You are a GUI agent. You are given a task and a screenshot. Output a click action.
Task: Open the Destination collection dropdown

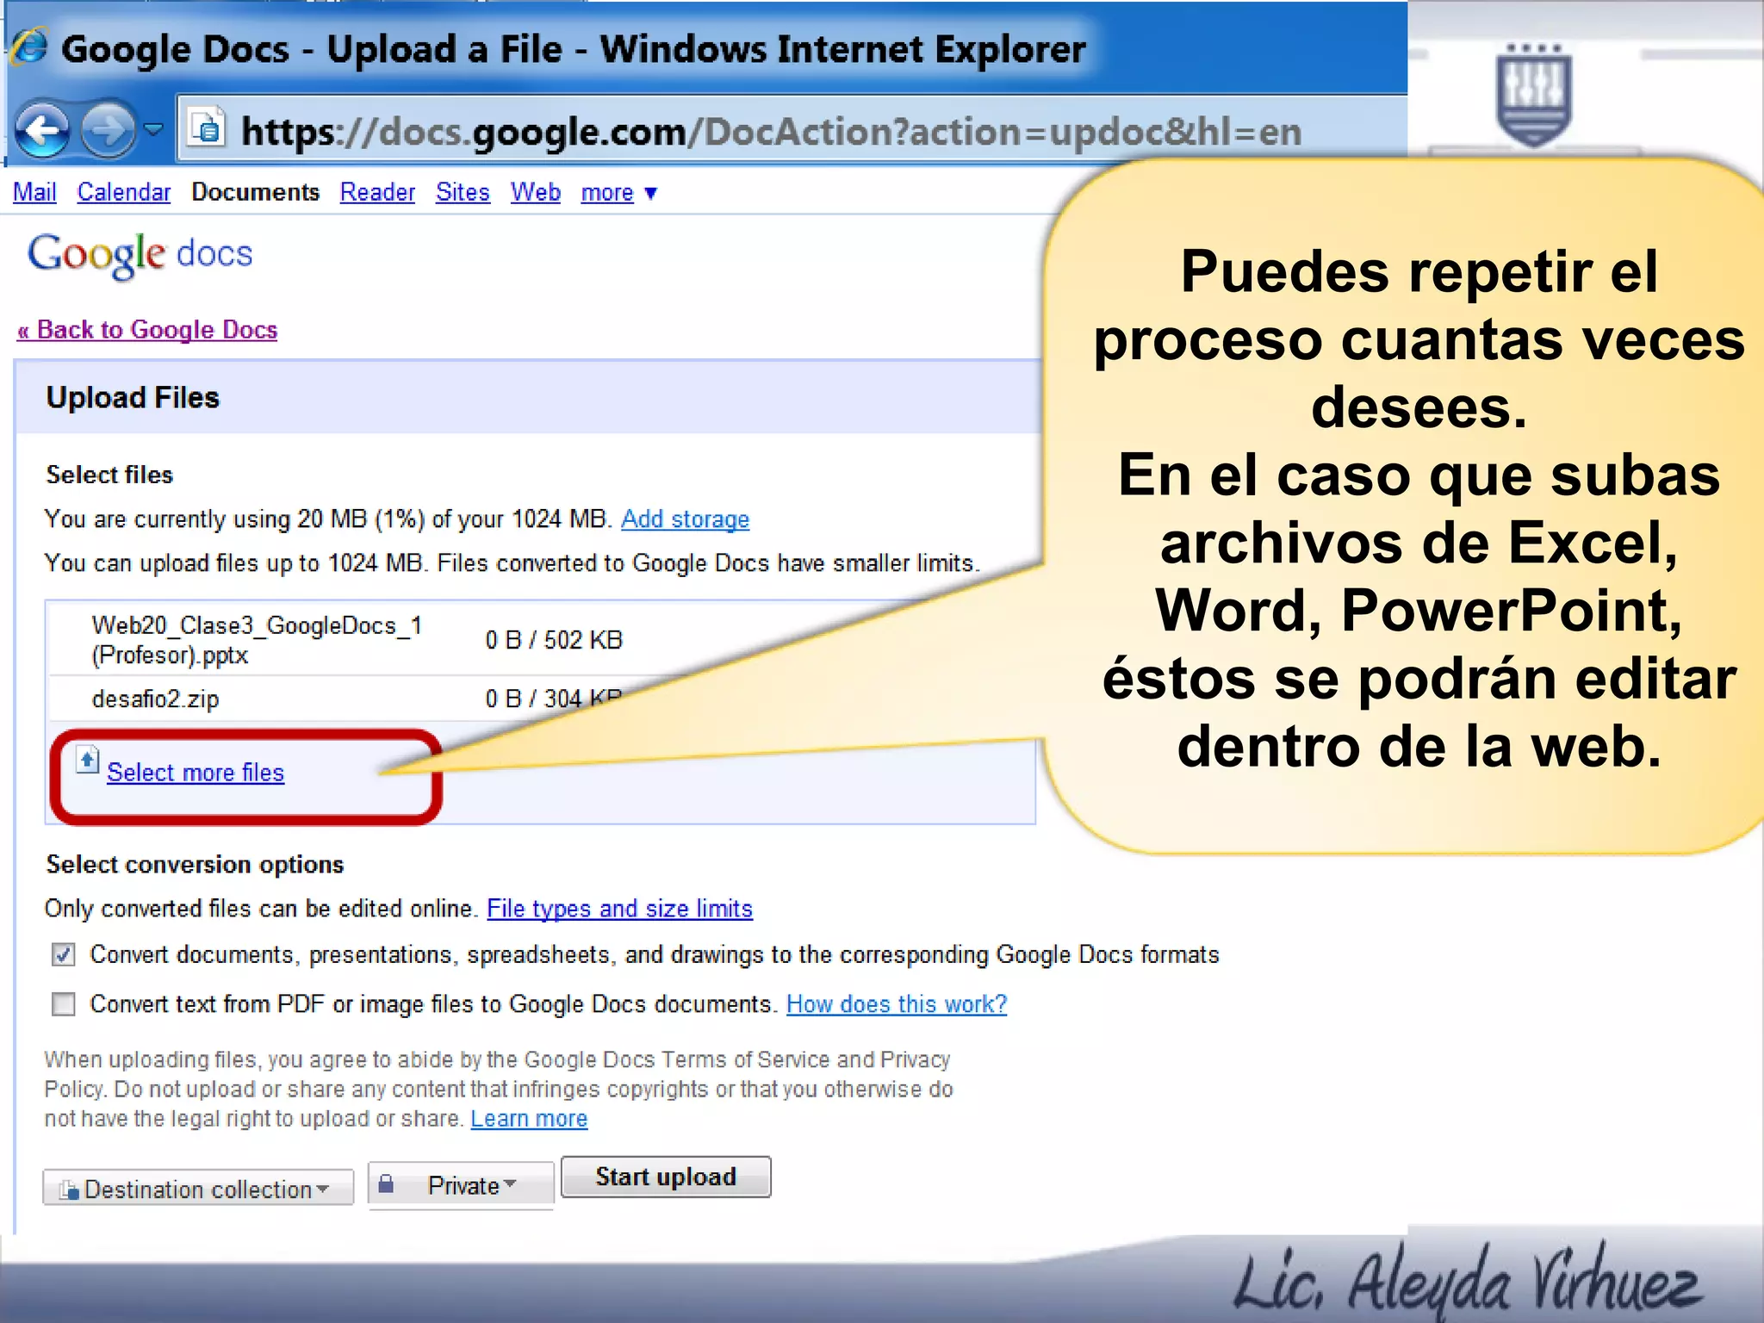pos(198,1189)
